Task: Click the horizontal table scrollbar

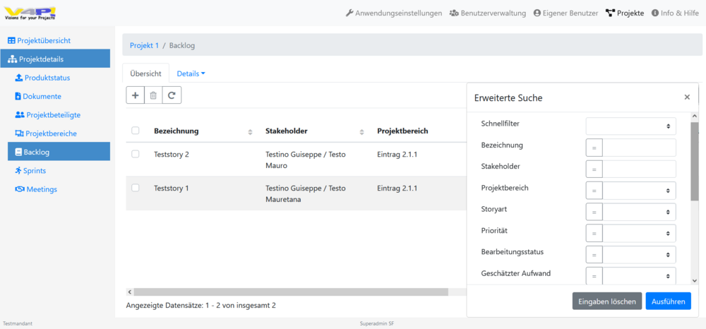Action: (x=290, y=292)
